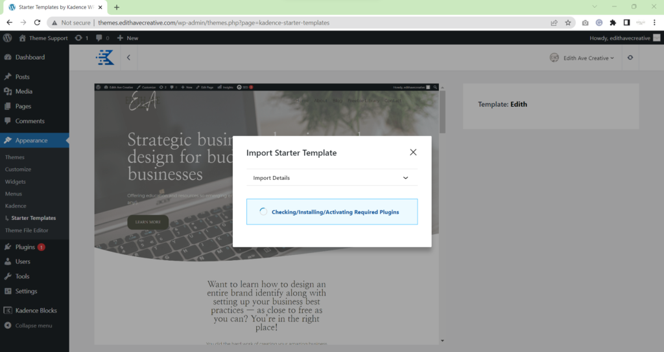Click the browser address bar
This screenshot has width=664, height=352.
(292, 22)
